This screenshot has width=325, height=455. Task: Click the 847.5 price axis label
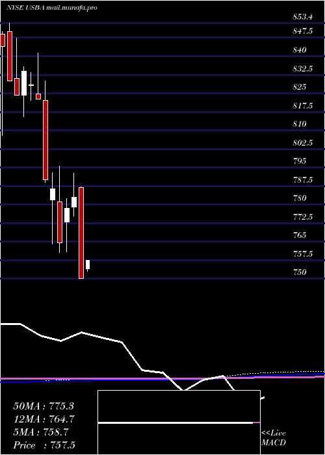[303, 31]
